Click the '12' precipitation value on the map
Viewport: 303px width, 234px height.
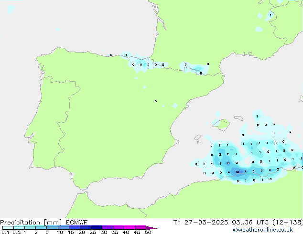click(238, 172)
